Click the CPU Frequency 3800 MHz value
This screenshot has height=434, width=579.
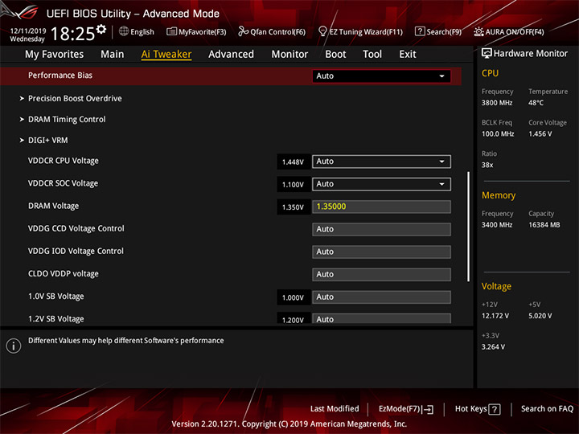point(497,103)
